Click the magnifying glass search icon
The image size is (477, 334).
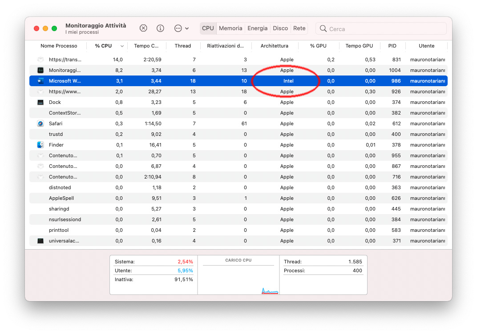coord(323,29)
